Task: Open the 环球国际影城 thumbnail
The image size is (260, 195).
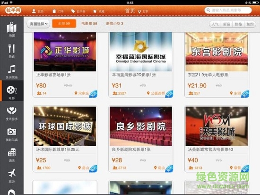Action: tap(65, 126)
